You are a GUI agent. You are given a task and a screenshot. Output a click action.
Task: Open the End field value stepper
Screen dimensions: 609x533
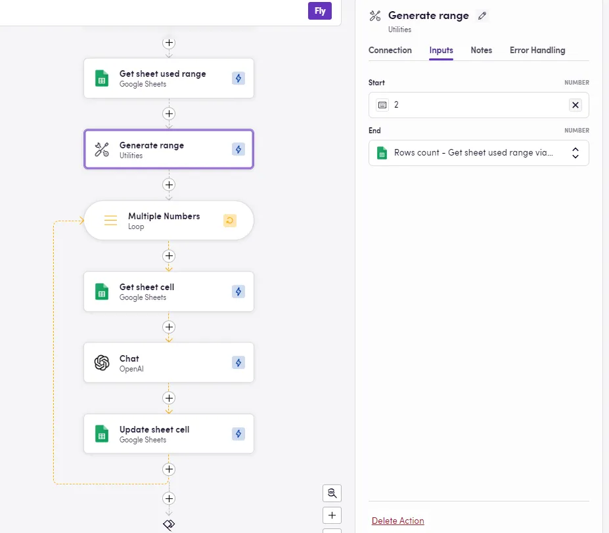click(575, 152)
